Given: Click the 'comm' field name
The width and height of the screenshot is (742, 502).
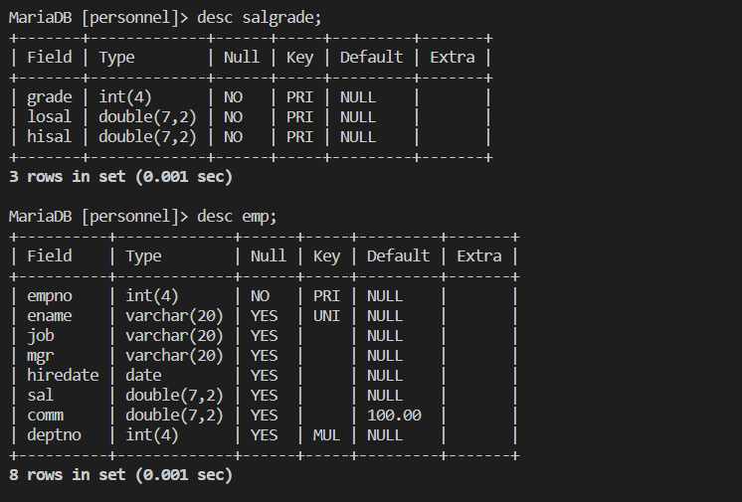Looking at the screenshot, I should [x=46, y=416].
